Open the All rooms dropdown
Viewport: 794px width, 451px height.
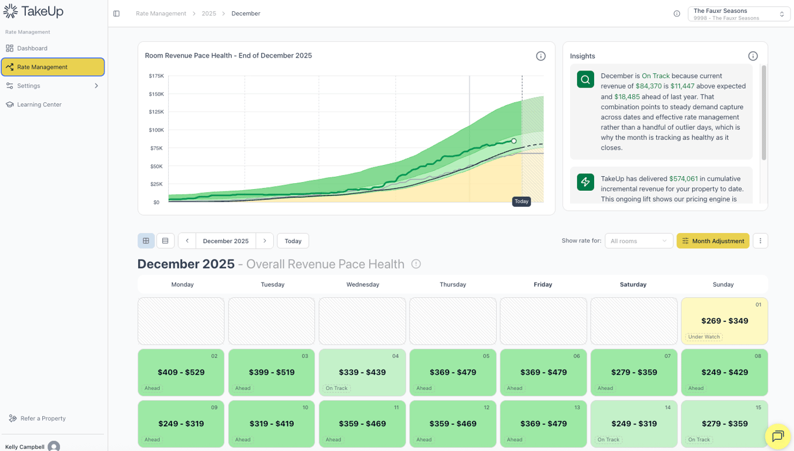click(x=638, y=241)
